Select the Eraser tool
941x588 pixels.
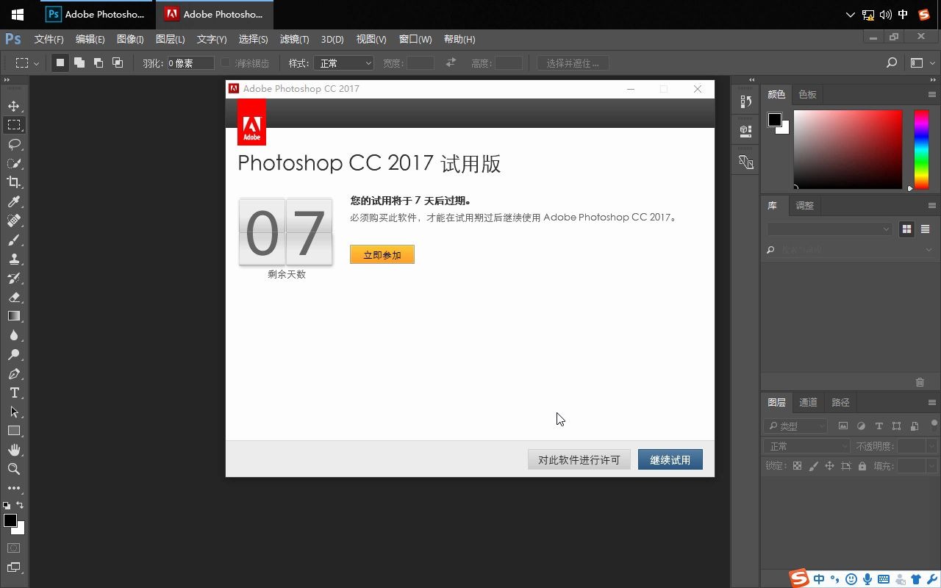pos(15,297)
